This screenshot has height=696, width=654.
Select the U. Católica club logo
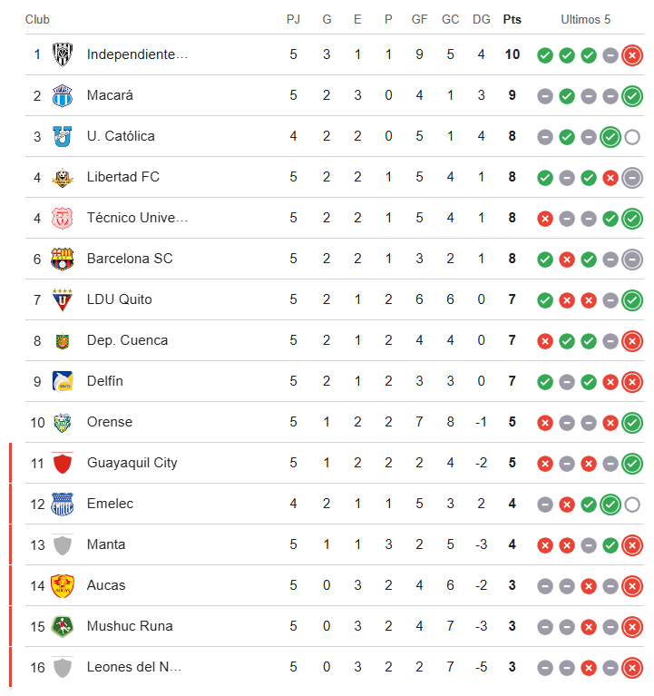click(x=63, y=136)
